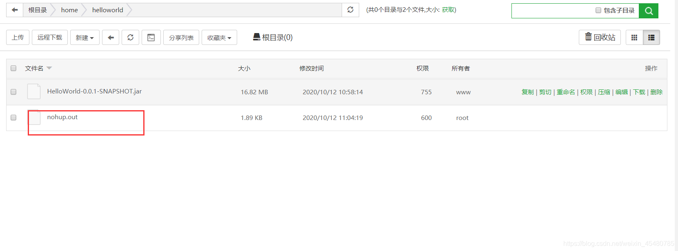Click the 修改时间 column header

311,68
